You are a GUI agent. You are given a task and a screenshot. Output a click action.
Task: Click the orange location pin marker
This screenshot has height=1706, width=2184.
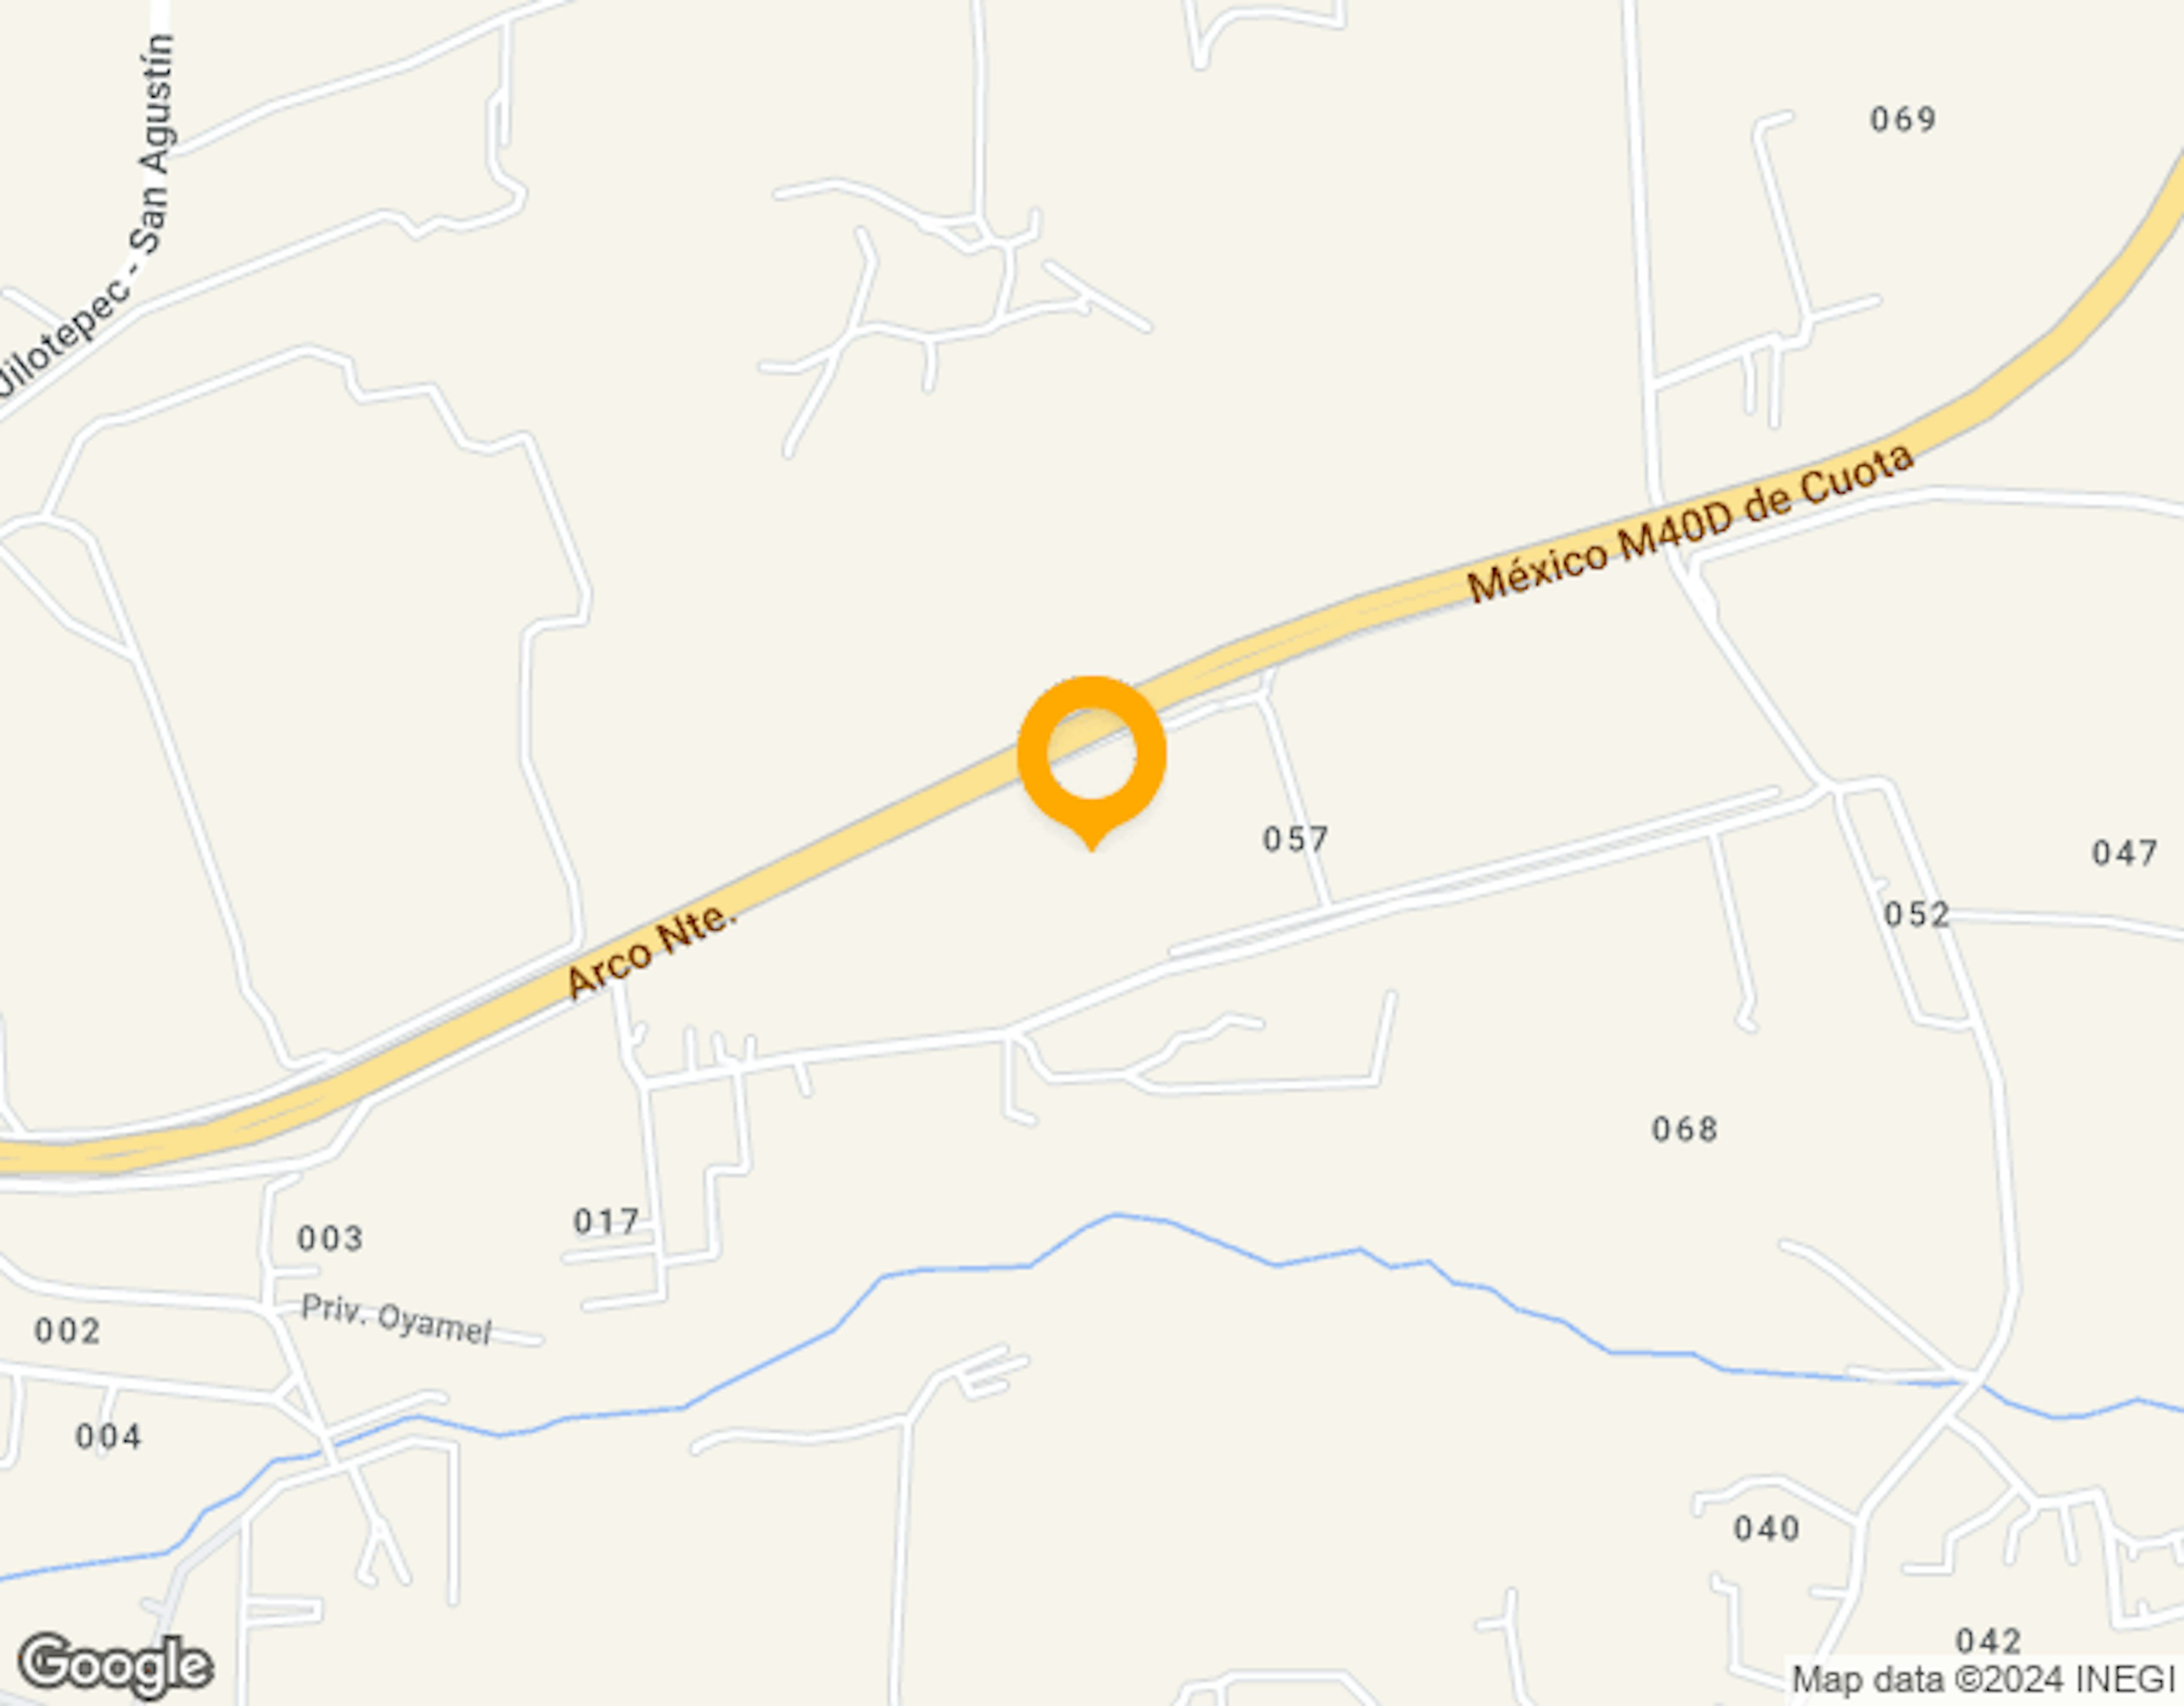1091,761
